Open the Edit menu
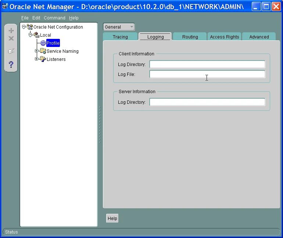 (36, 18)
